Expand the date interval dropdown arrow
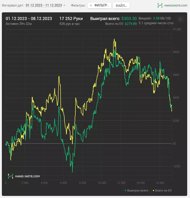 tap(64, 6)
